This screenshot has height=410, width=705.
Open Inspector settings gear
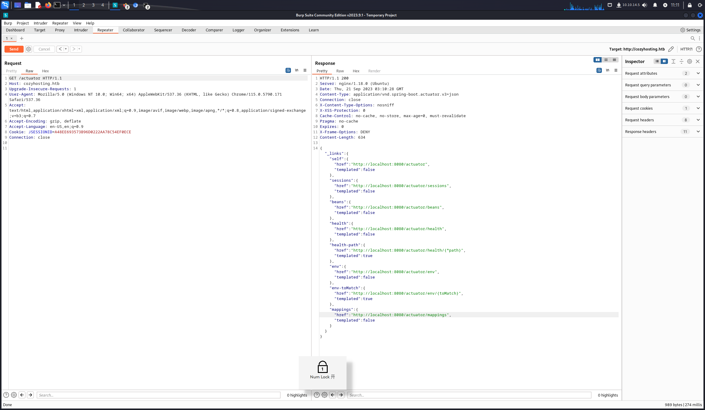(x=689, y=61)
